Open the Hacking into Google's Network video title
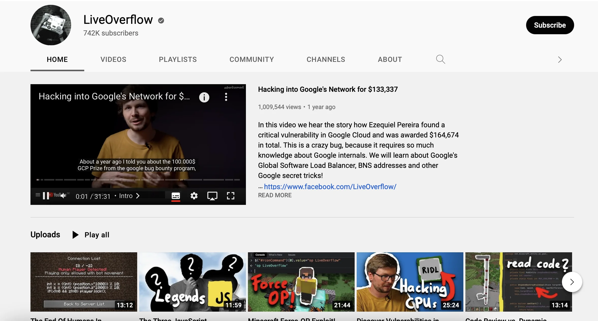Screen dimensions: 598x321 point(328,89)
